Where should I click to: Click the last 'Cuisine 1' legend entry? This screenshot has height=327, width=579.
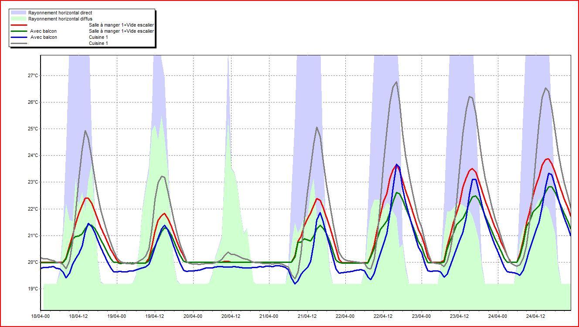99,44
